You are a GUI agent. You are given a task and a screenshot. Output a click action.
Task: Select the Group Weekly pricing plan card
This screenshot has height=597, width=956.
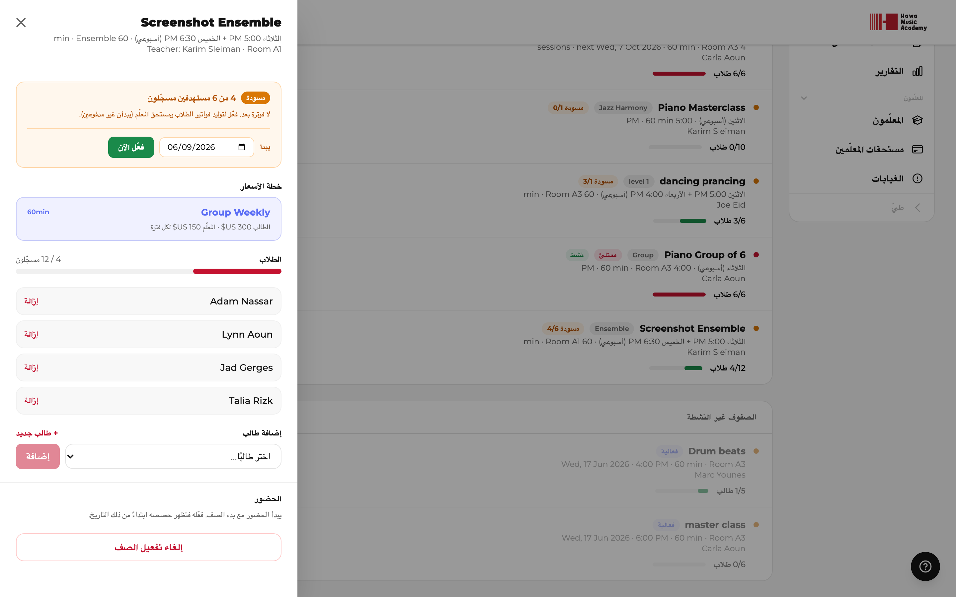tap(148, 219)
